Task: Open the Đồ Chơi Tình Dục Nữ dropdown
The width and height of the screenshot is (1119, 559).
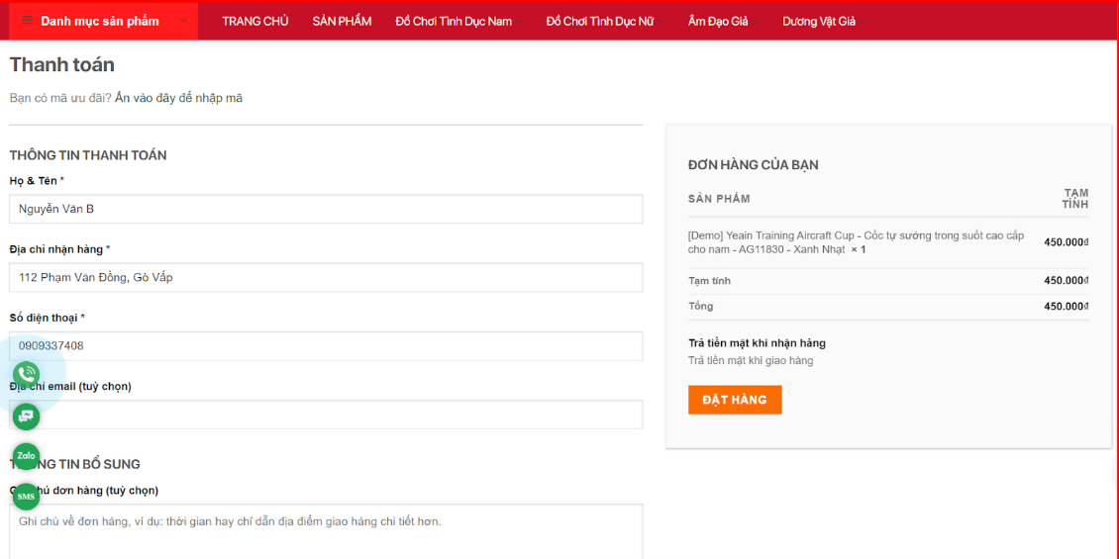Action: [600, 21]
